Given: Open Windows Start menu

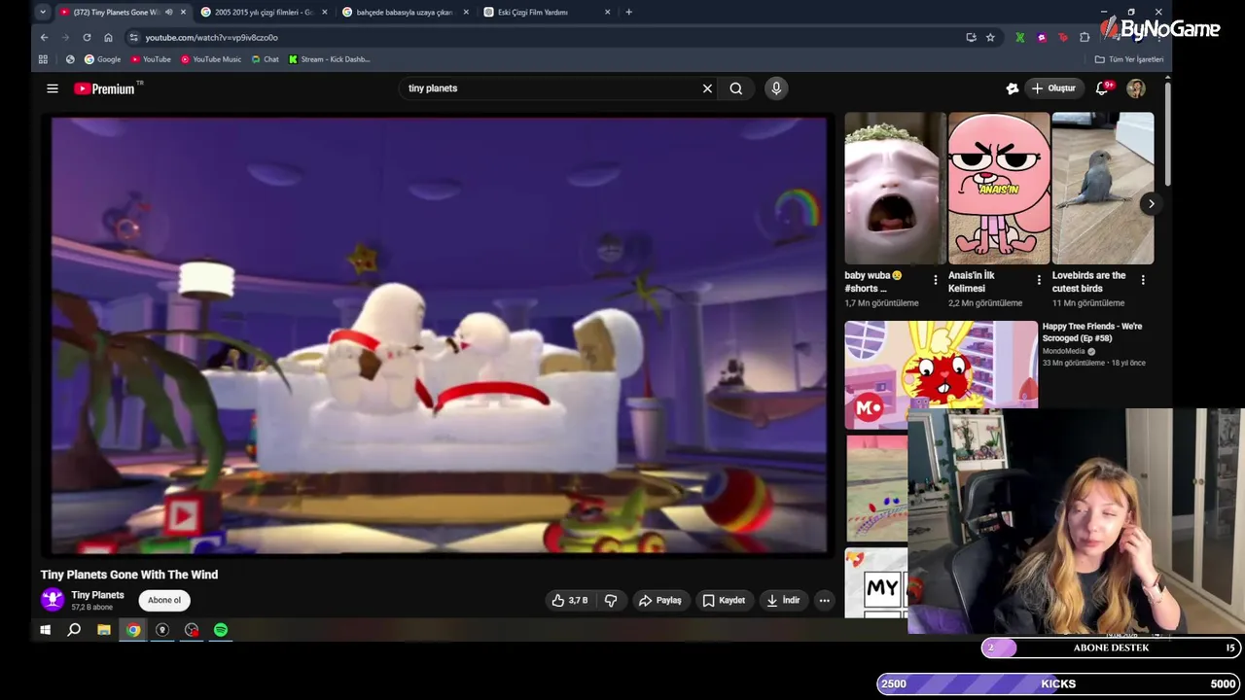Looking at the screenshot, I should click(45, 630).
